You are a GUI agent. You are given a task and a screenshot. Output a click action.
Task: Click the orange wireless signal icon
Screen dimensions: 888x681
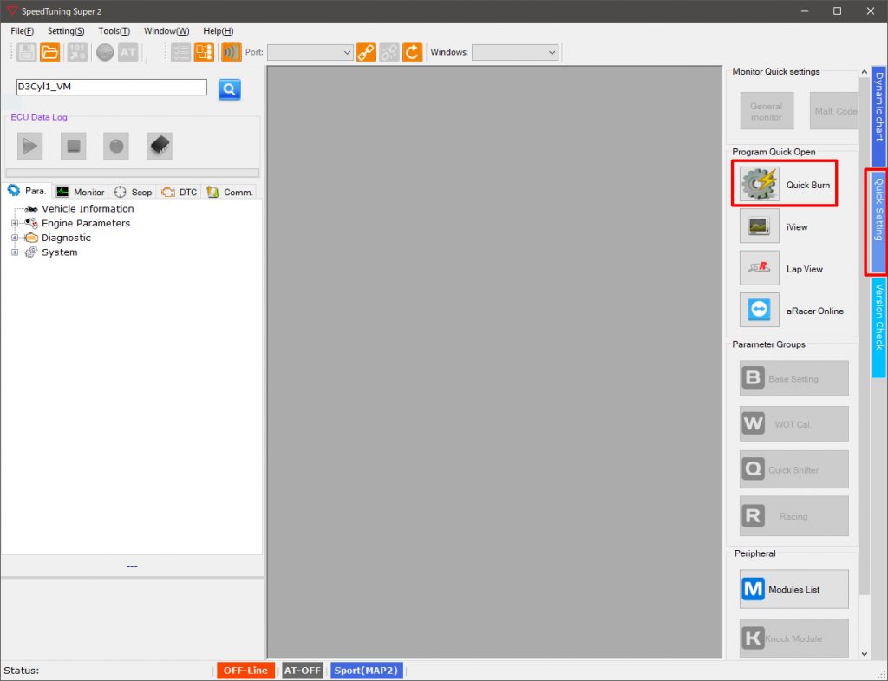[x=231, y=52]
